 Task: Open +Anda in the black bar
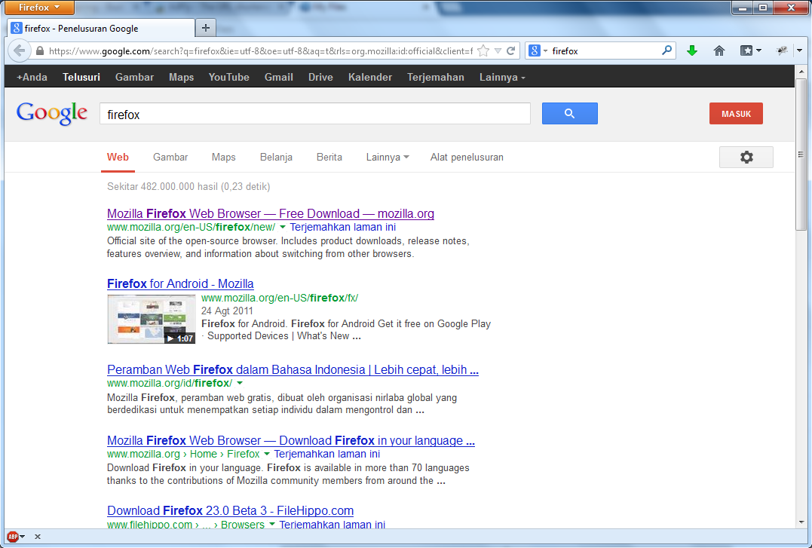click(x=32, y=77)
